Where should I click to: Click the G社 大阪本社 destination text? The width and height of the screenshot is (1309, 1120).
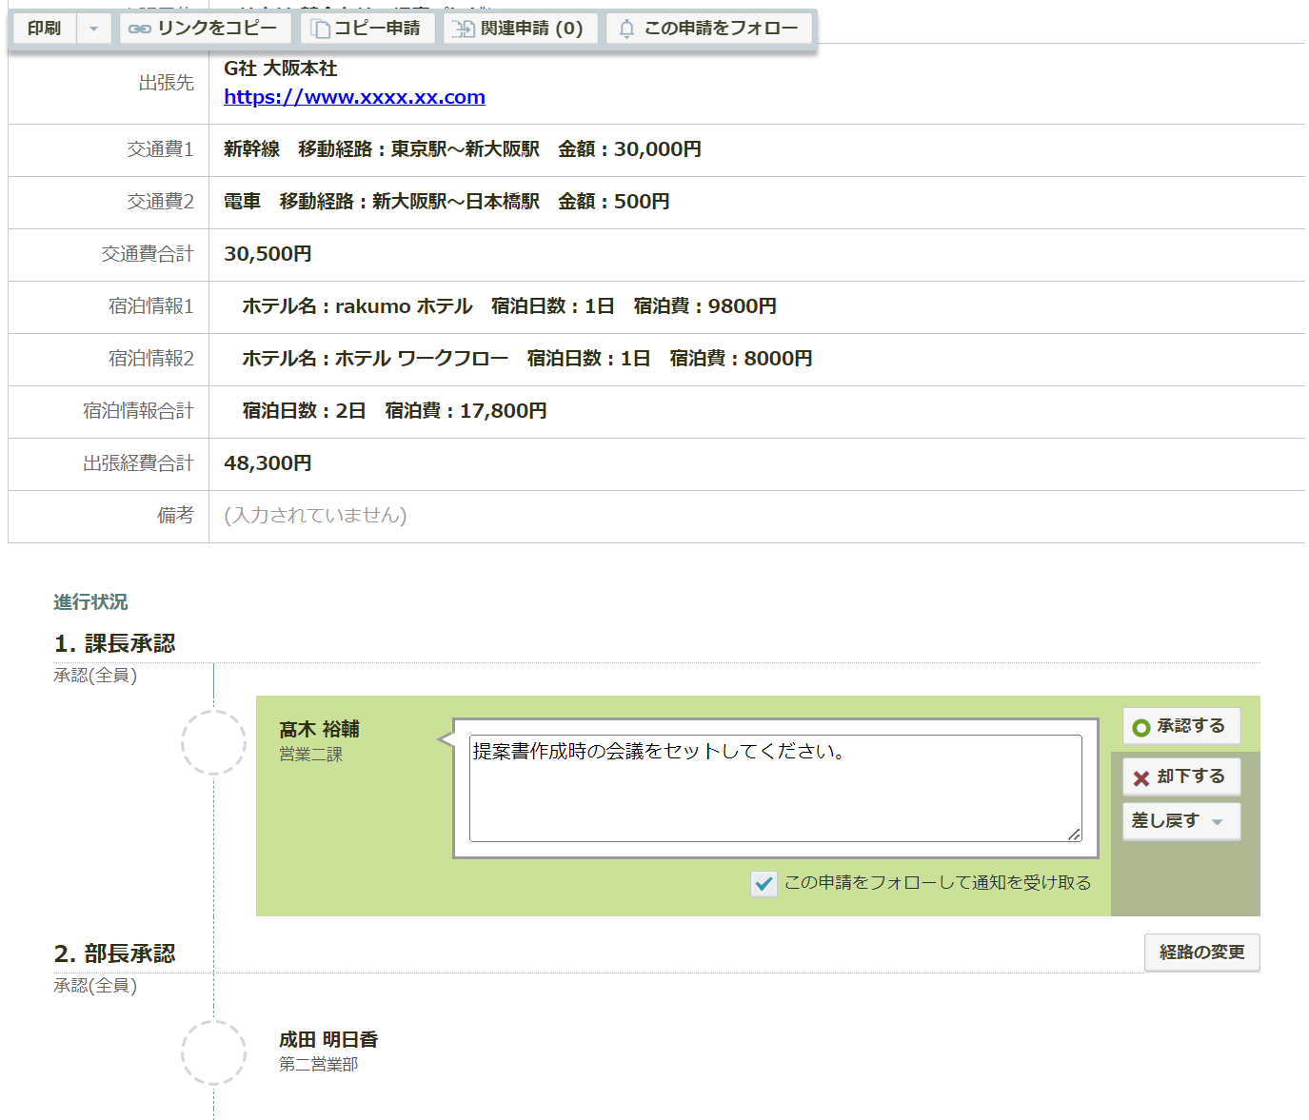coord(281,69)
